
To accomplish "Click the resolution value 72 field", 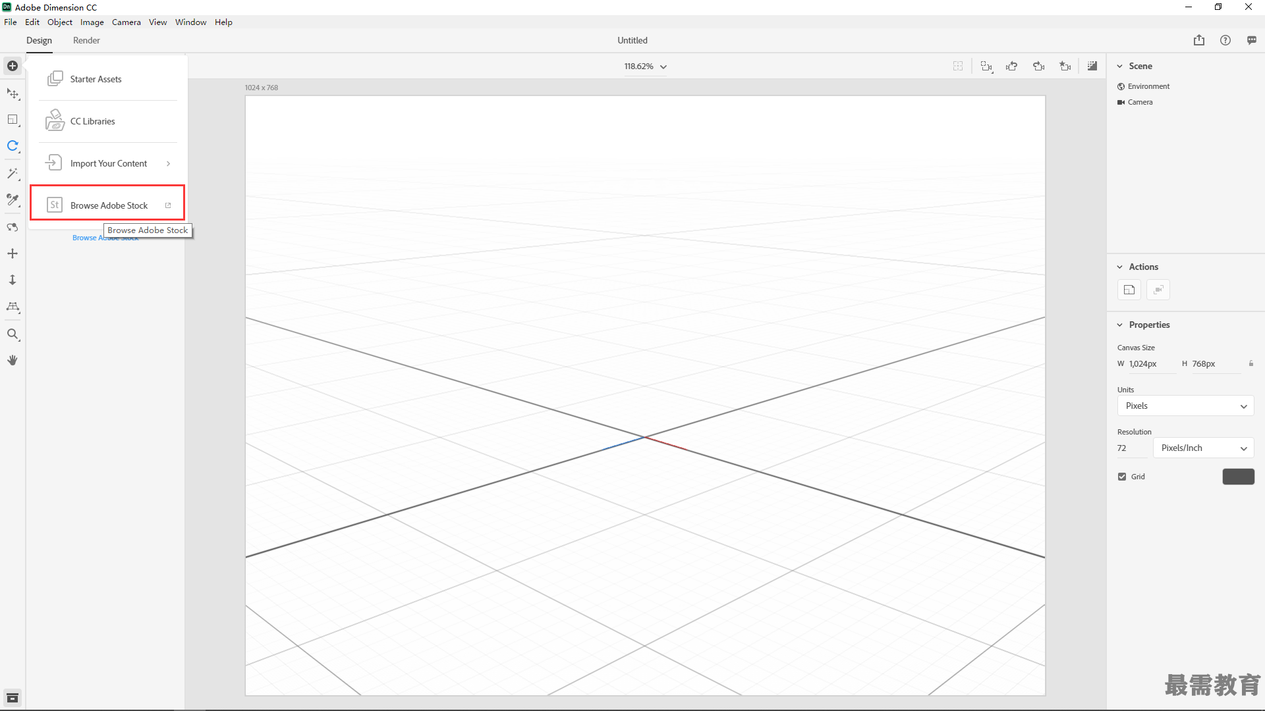I will click(x=1133, y=448).
